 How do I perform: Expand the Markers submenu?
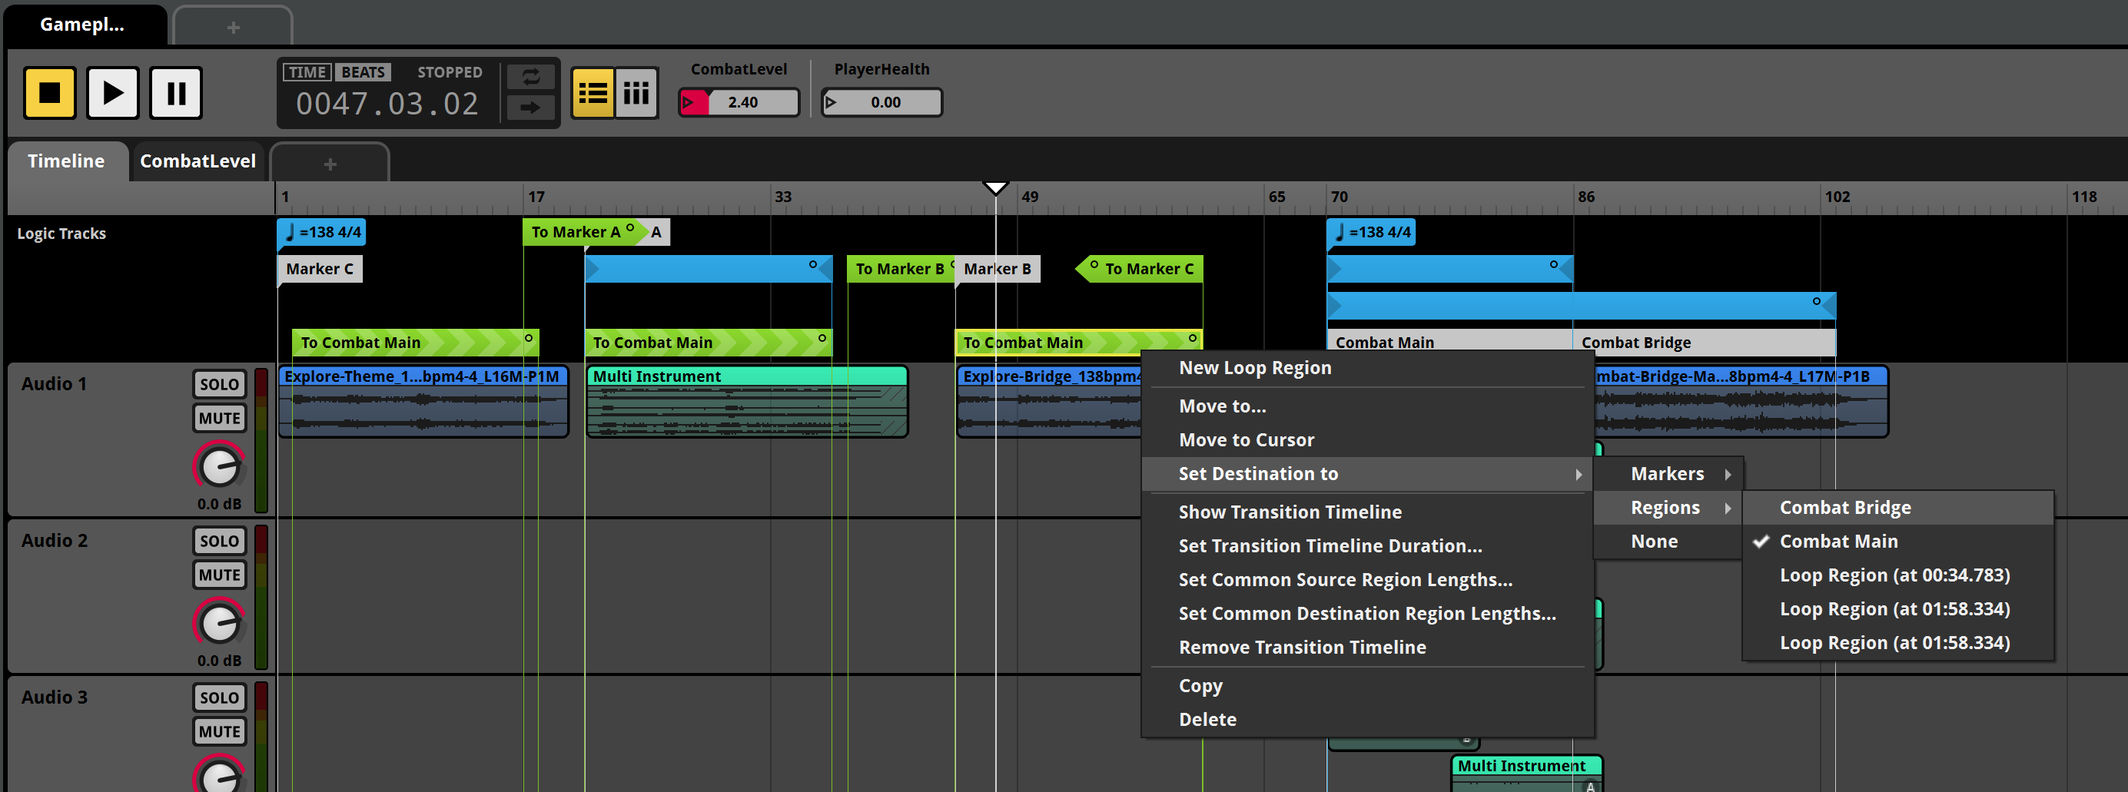tap(1668, 474)
